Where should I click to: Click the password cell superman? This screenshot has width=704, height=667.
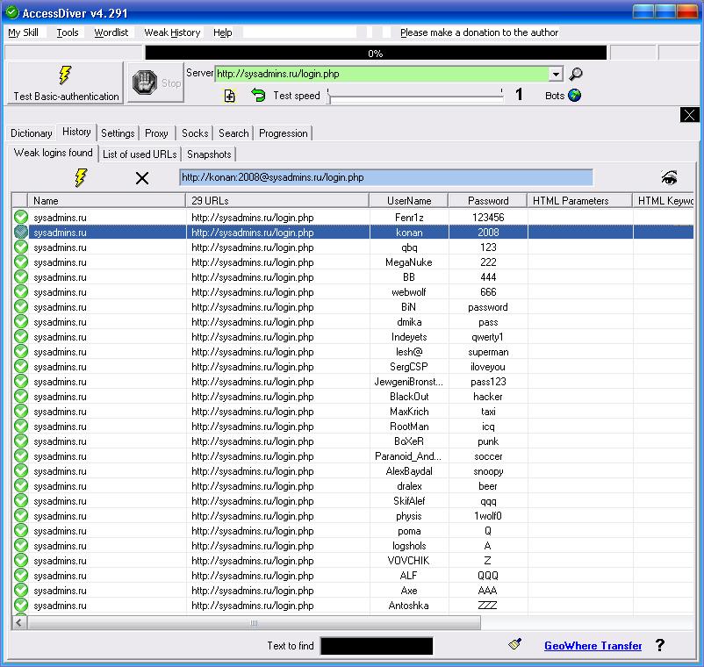pyautogui.click(x=488, y=352)
